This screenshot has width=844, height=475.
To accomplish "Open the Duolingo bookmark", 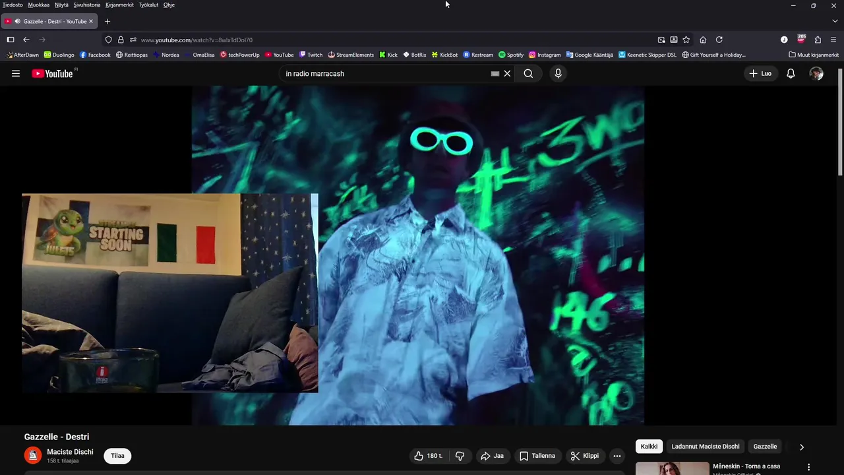I will (x=59, y=55).
